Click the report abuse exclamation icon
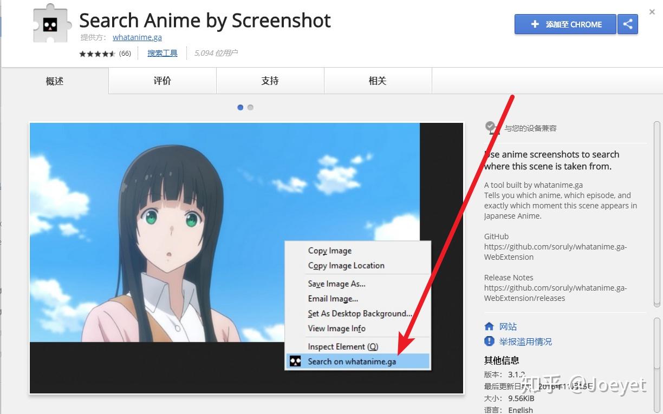 coord(489,341)
